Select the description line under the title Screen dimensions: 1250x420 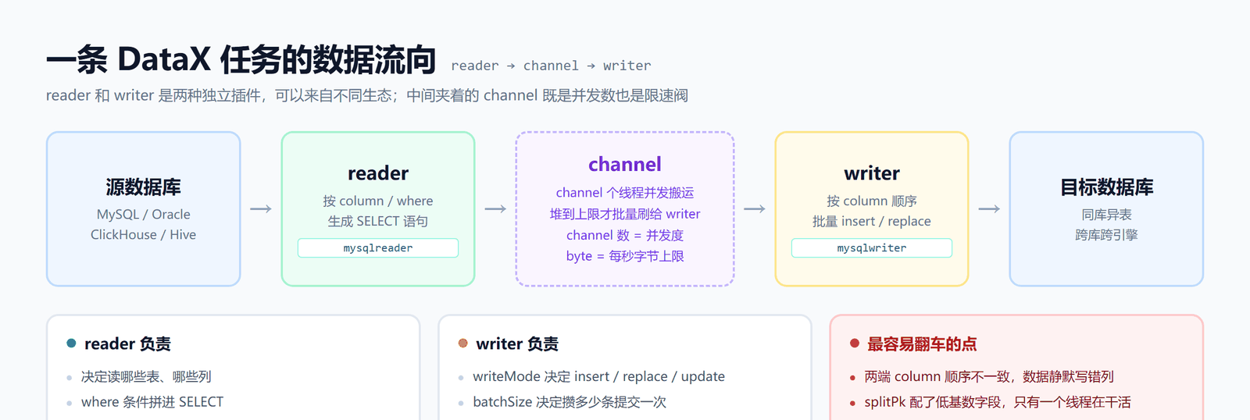[x=367, y=95]
